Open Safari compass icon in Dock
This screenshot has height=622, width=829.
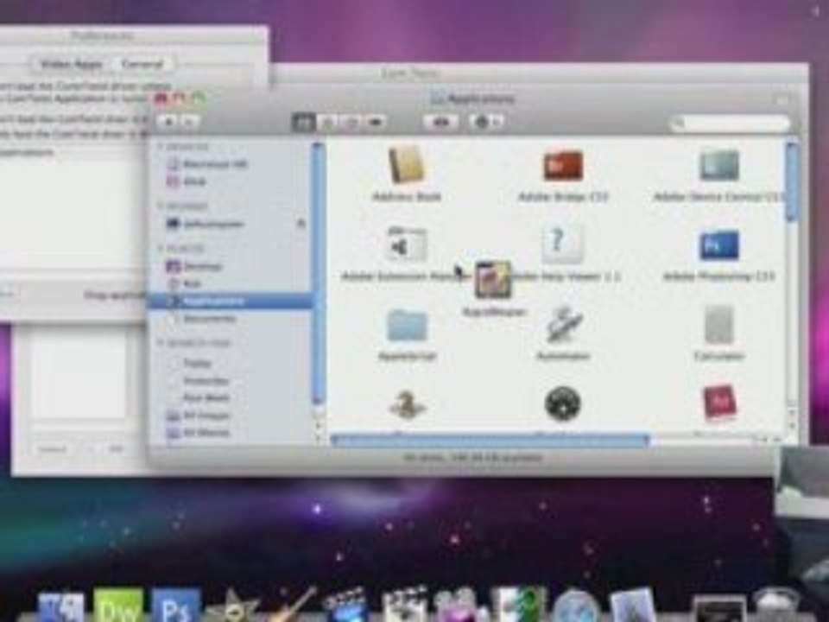(x=576, y=607)
